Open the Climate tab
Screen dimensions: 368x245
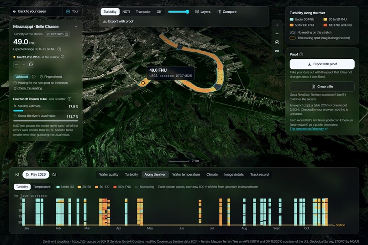[212, 174]
